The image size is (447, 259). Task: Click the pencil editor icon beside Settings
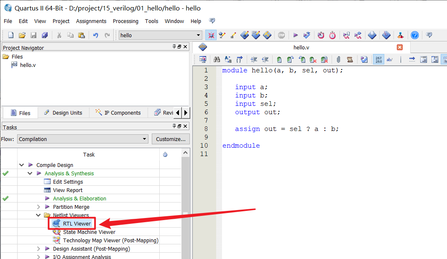click(233, 35)
